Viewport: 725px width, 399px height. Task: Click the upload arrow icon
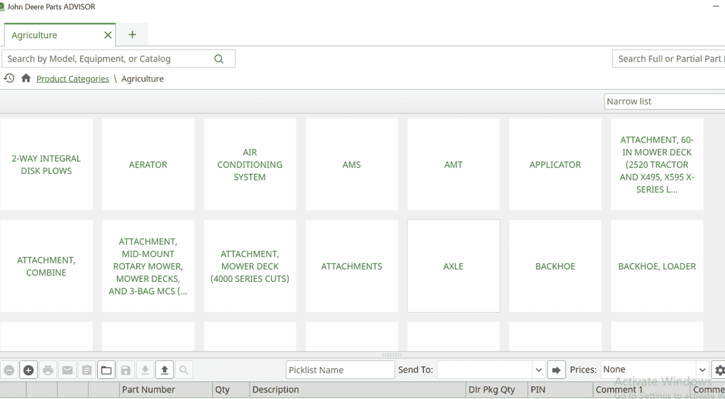point(165,370)
